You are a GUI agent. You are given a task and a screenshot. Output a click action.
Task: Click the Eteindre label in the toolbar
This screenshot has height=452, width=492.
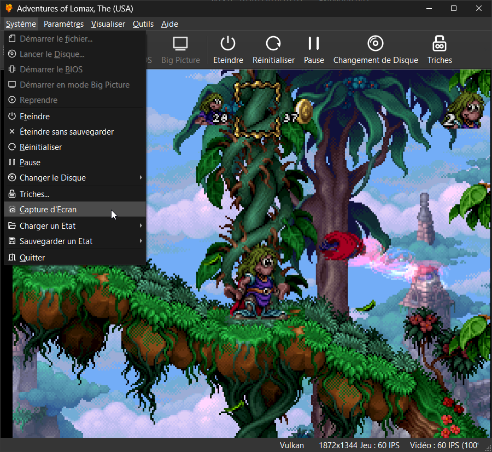(228, 60)
